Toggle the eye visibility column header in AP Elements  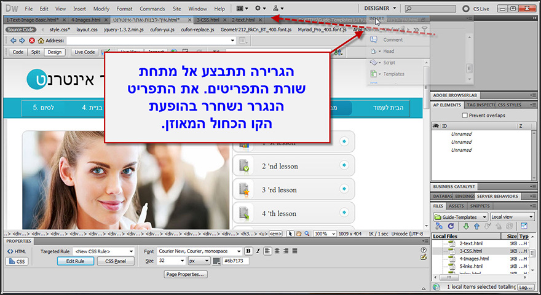coord(436,126)
